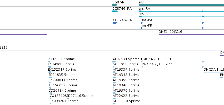Click the bs50c07.5prime EST label
224x105 pixels.
tap(126, 64)
